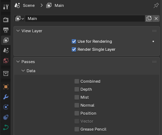The width and height of the screenshot is (162, 135).
Task: Open the Modifiers properties tab
Action: coord(6,97)
